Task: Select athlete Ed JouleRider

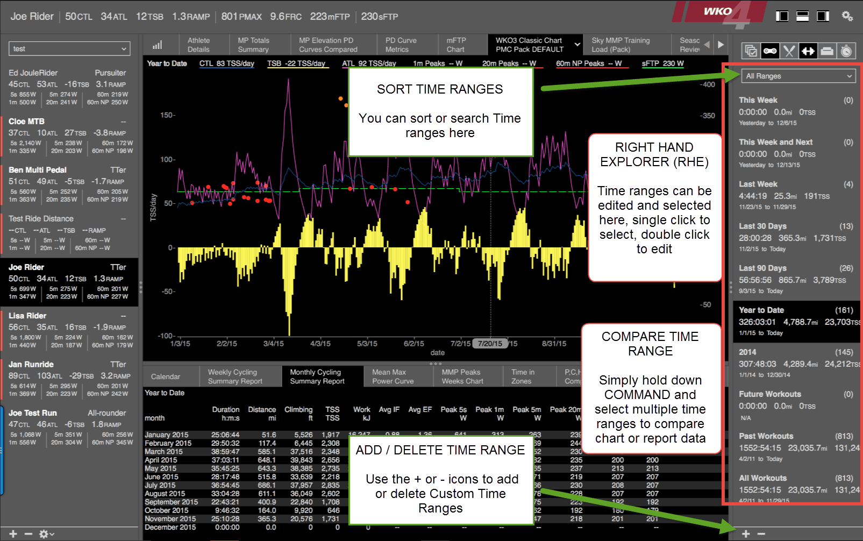Action: 68,88
